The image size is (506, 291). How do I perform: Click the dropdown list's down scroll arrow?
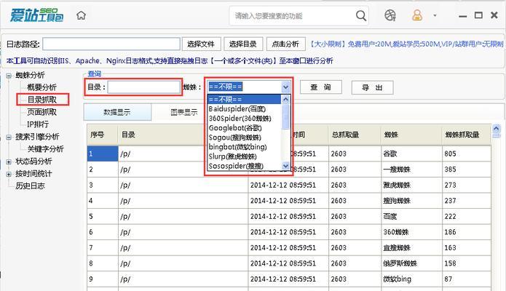285,166
